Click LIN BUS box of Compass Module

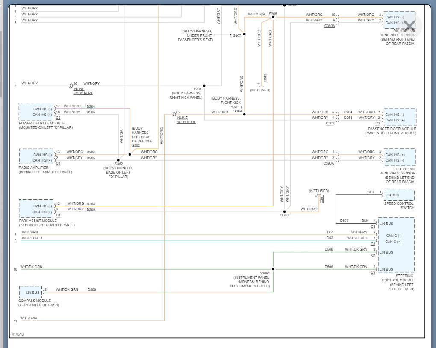31,292
